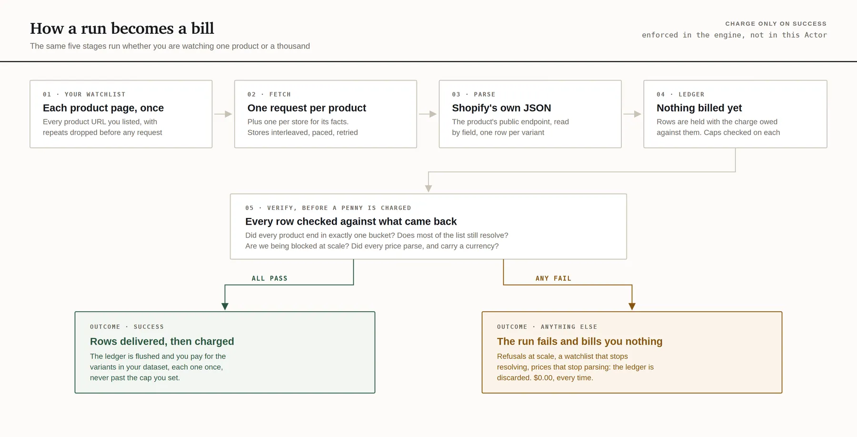The width and height of the screenshot is (857, 437).
Task: Click "Stores interleaved, paced, retried"
Action: (x=302, y=132)
